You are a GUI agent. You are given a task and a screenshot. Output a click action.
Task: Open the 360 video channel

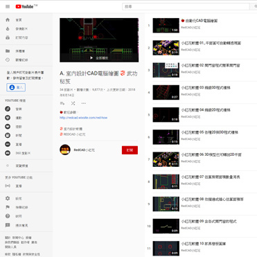click(8, 153)
